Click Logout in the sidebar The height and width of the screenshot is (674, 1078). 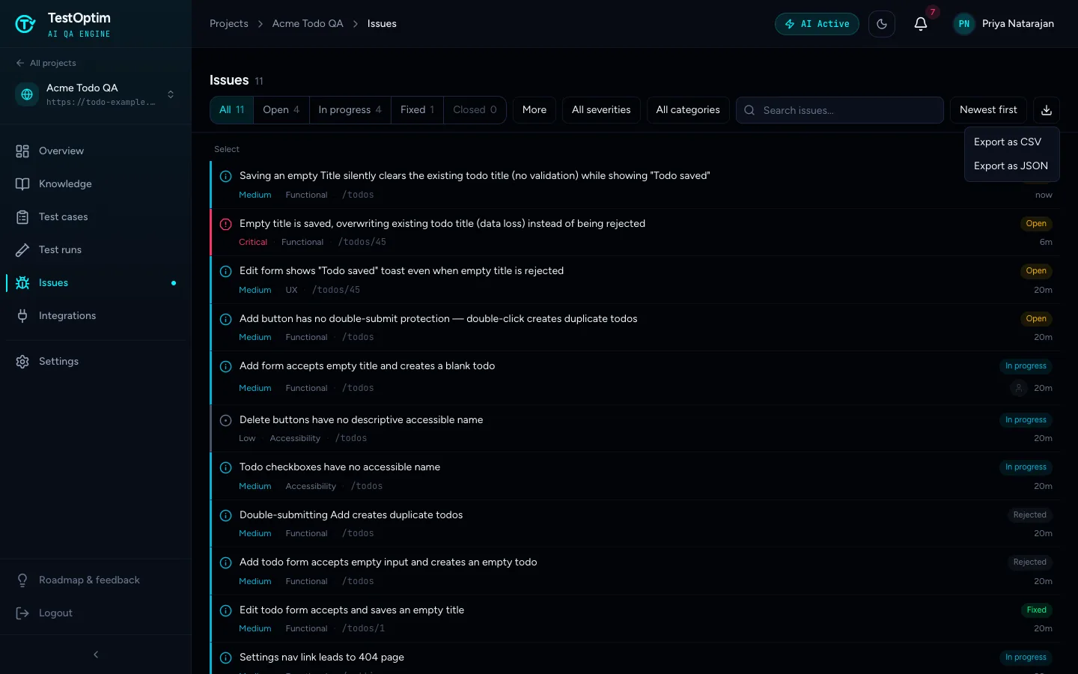click(96, 613)
